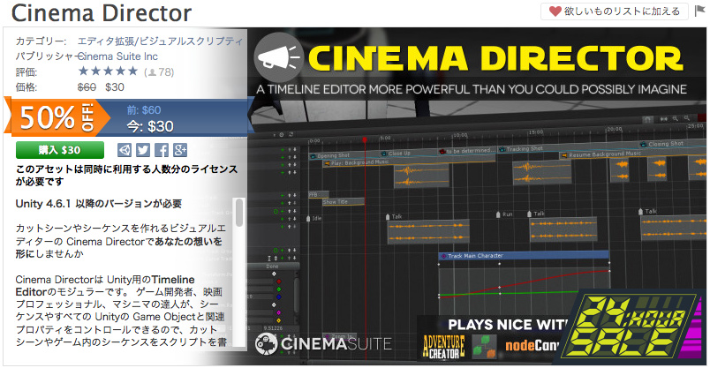Click the red playhead on the timeline
Viewport: 710px width, 368px height.
(365, 141)
